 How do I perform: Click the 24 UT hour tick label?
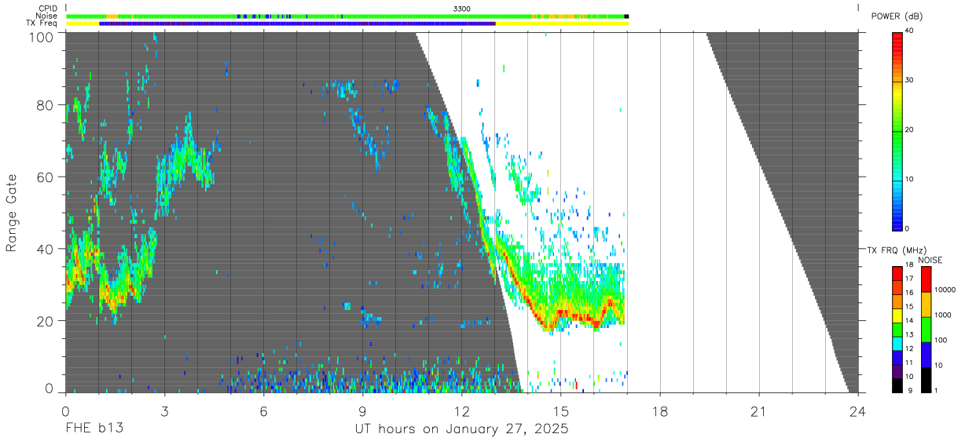(x=857, y=410)
